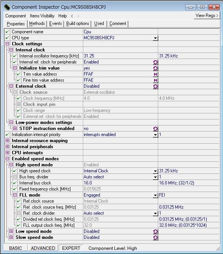Switch Fine trim value address hex icon

point(155,81)
